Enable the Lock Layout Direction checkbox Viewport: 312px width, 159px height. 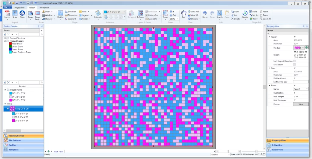(294, 61)
